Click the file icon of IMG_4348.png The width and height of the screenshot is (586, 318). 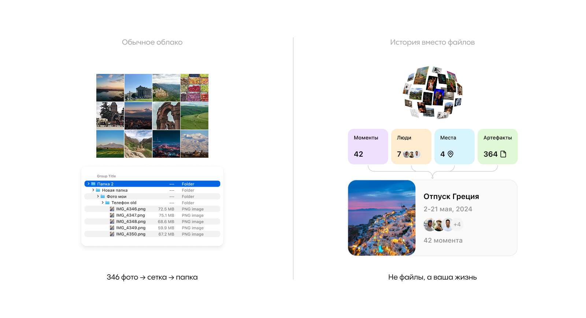coord(112,221)
